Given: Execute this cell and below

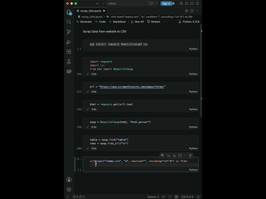Looking at the screenshot, I should (174, 155).
